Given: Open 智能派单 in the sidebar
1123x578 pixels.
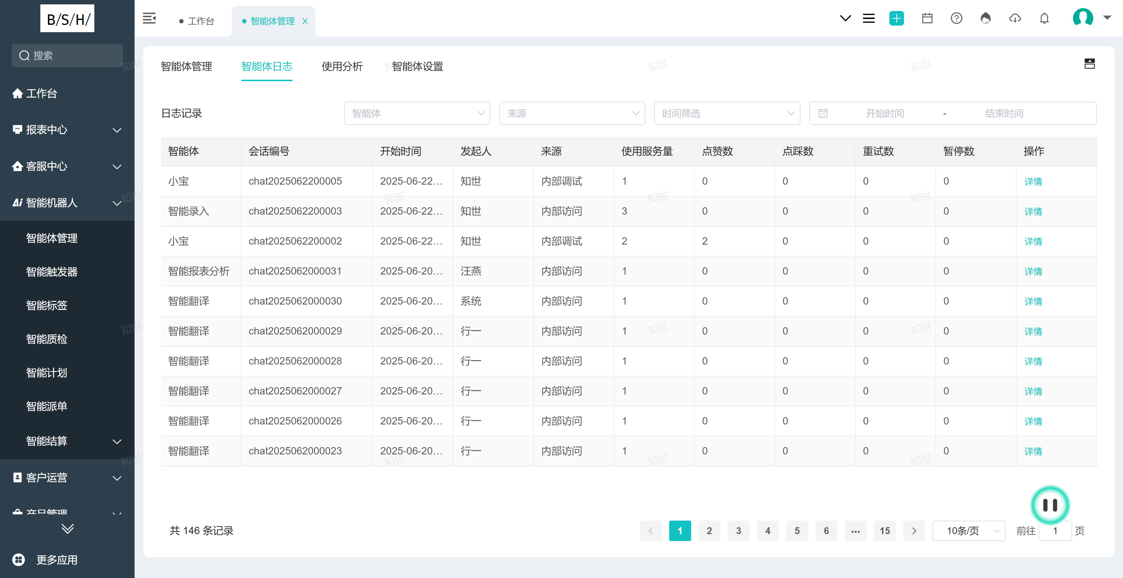Looking at the screenshot, I should click(x=67, y=406).
